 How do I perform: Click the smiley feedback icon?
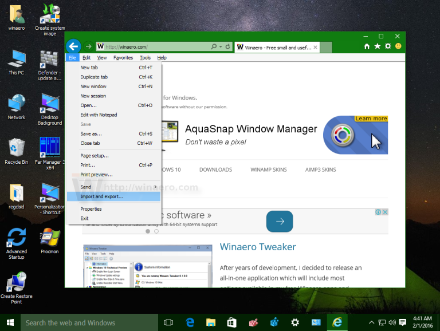[398, 46]
